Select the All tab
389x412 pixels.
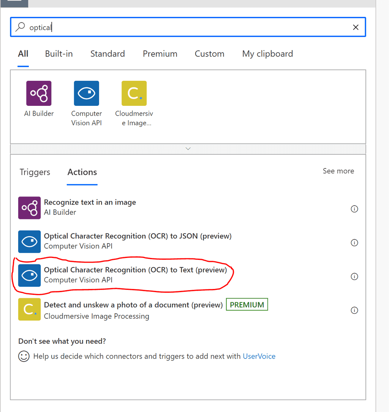(23, 53)
